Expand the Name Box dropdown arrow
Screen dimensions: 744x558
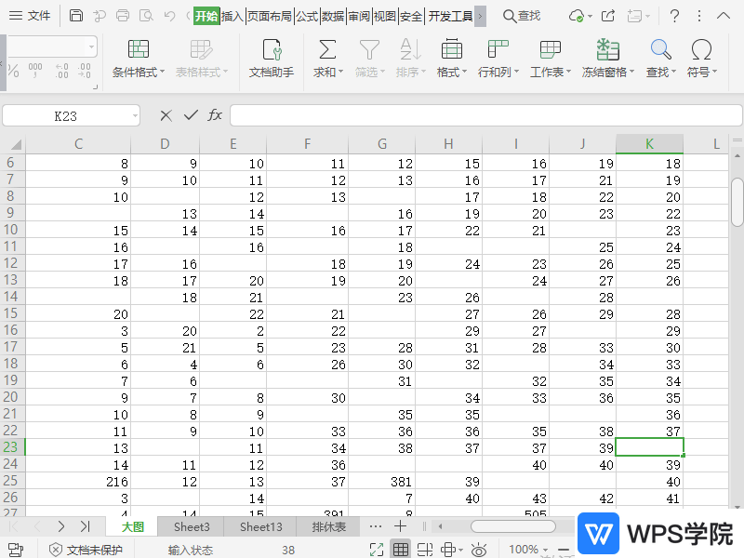pyautogui.click(x=136, y=115)
